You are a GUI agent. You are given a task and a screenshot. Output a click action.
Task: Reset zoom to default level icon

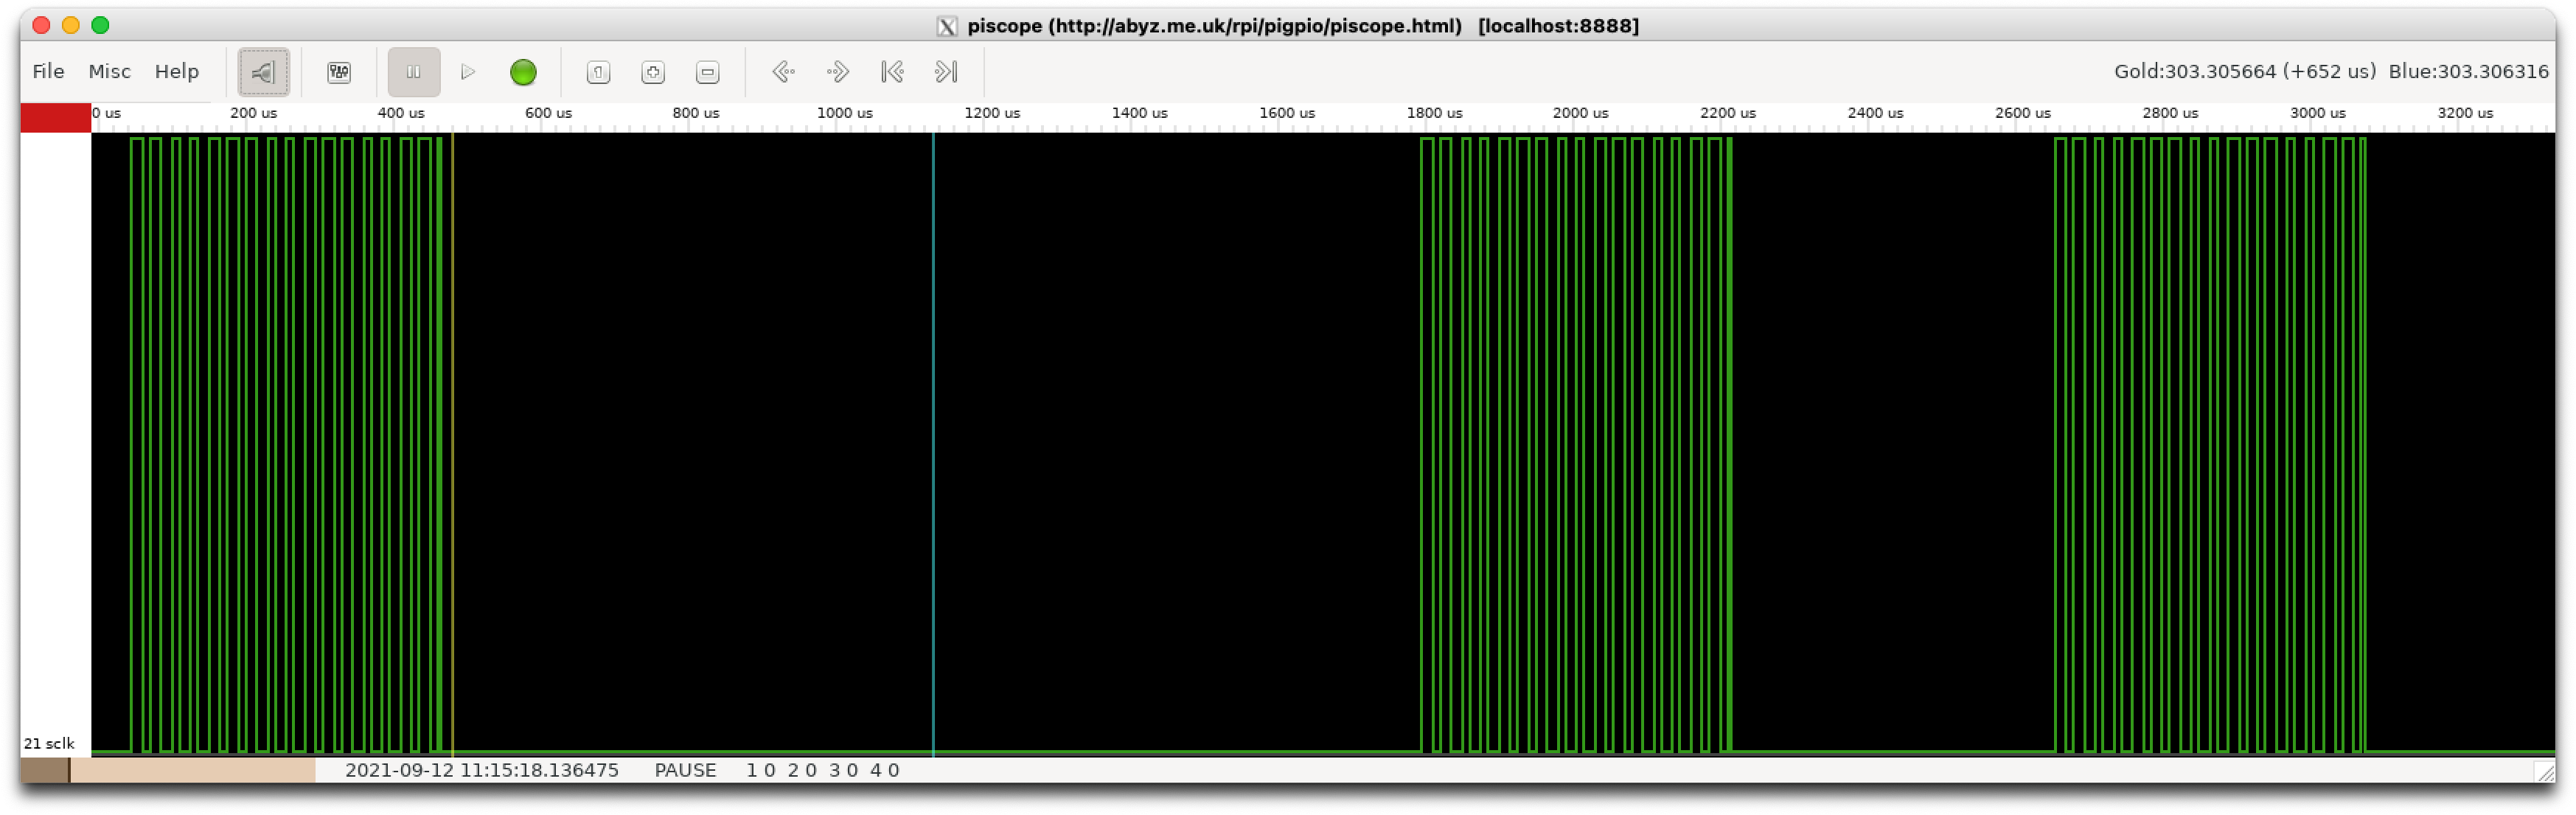(x=598, y=72)
